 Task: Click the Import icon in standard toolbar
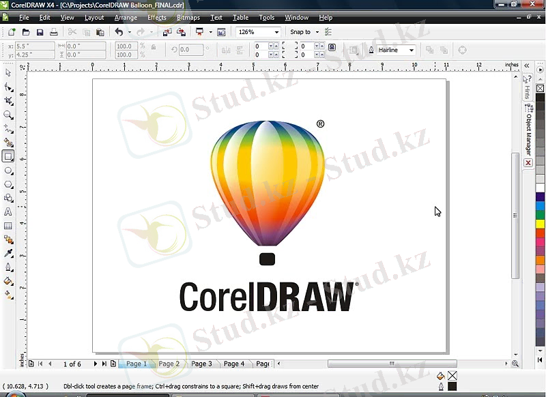(x=168, y=32)
